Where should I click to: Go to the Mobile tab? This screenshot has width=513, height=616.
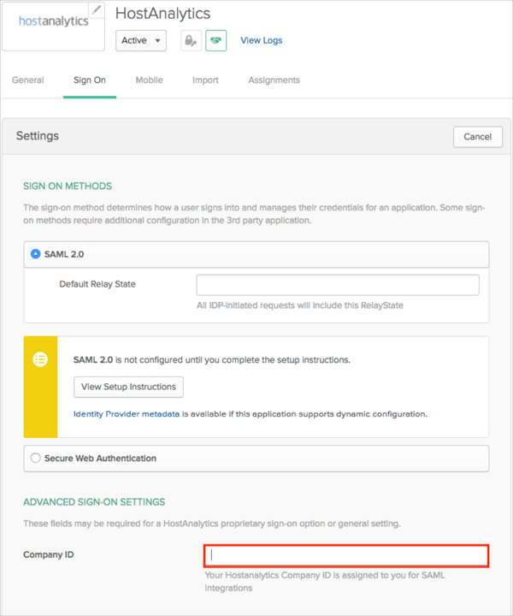(150, 80)
